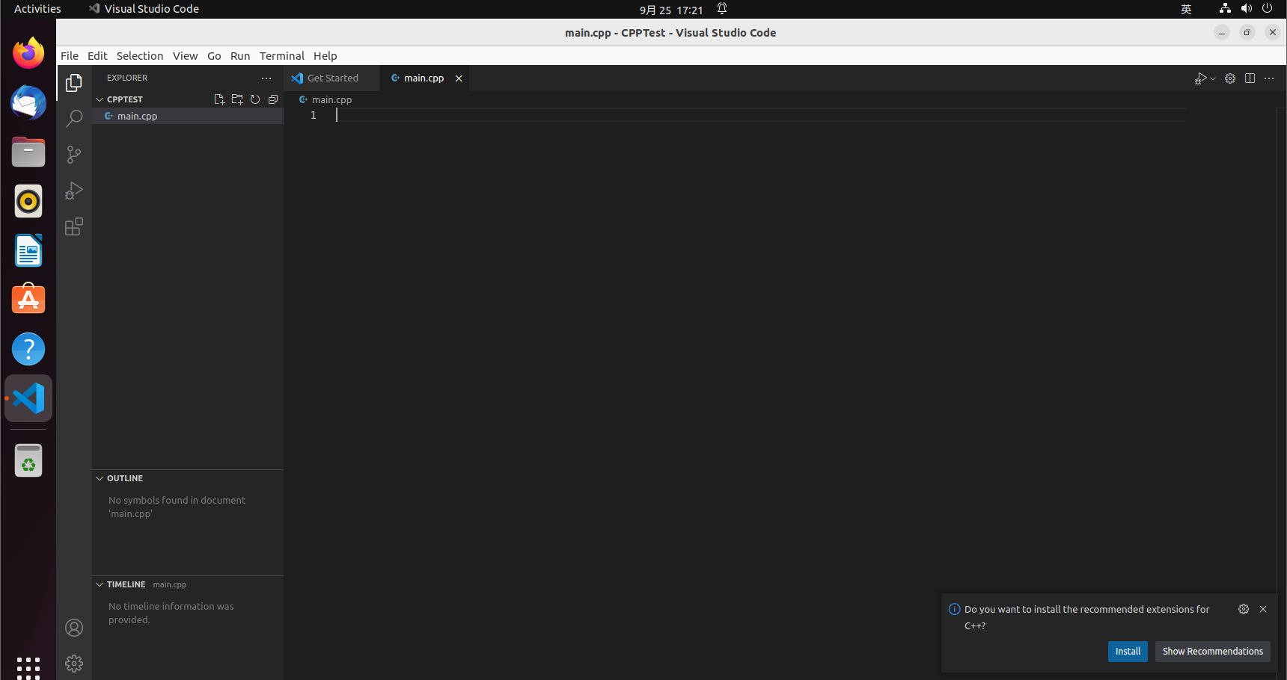Collapse the TIMELINE section
Screen dimensions: 1287x680
pos(100,584)
